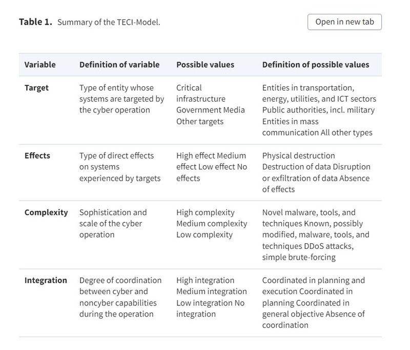Select the "Effects" row label
The image size is (410, 350).
point(37,155)
